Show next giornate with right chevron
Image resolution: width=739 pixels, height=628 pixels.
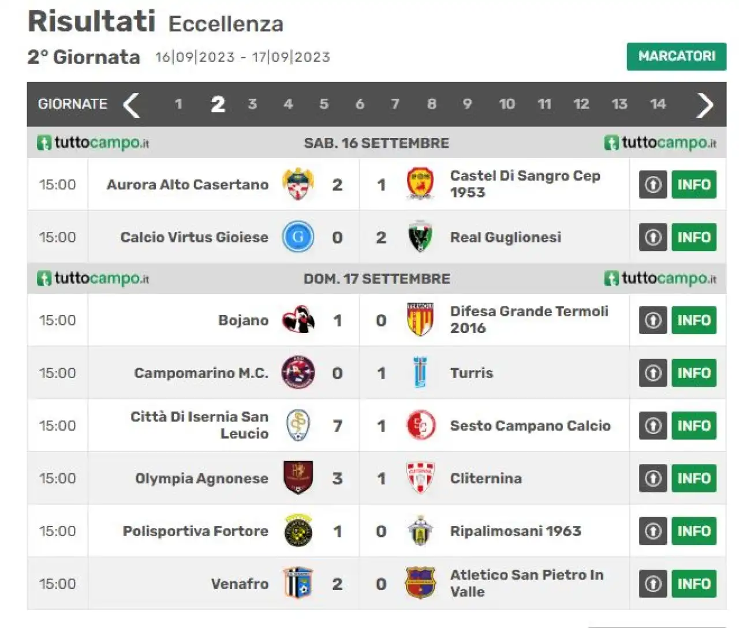tap(705, 104)
